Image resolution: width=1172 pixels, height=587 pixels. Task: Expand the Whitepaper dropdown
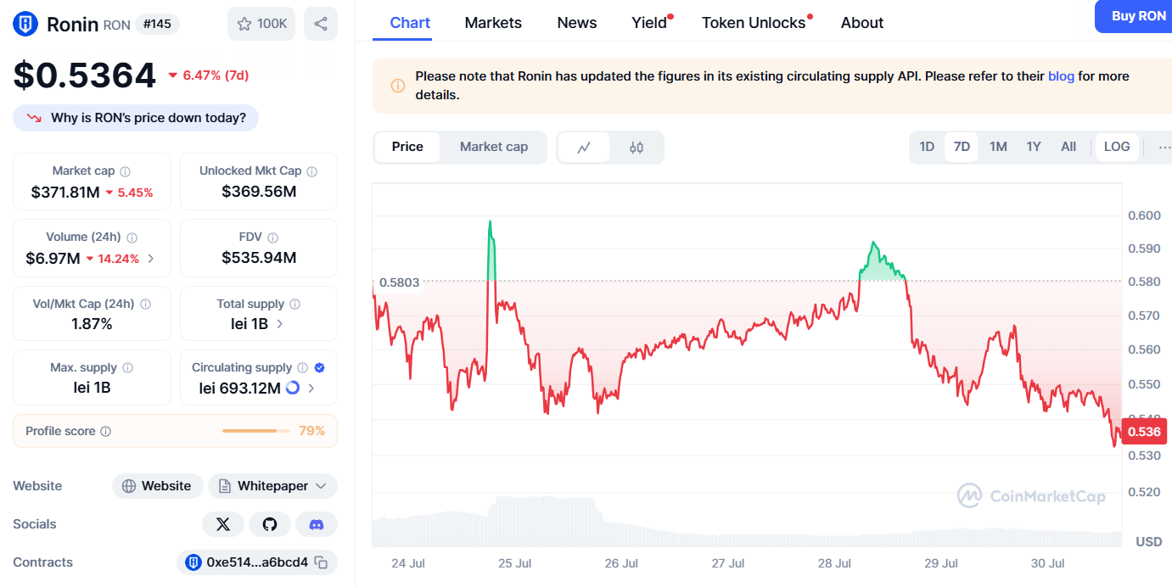click(x=321, y=486)
